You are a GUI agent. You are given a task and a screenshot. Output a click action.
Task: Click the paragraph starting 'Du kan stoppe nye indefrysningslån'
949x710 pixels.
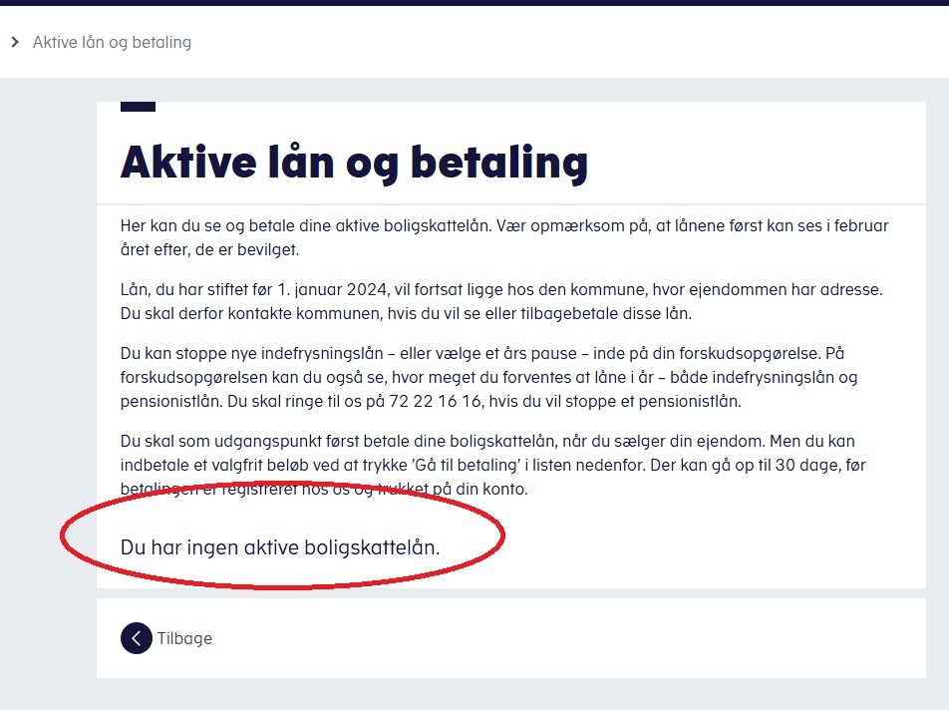click(x=489, y=377)
